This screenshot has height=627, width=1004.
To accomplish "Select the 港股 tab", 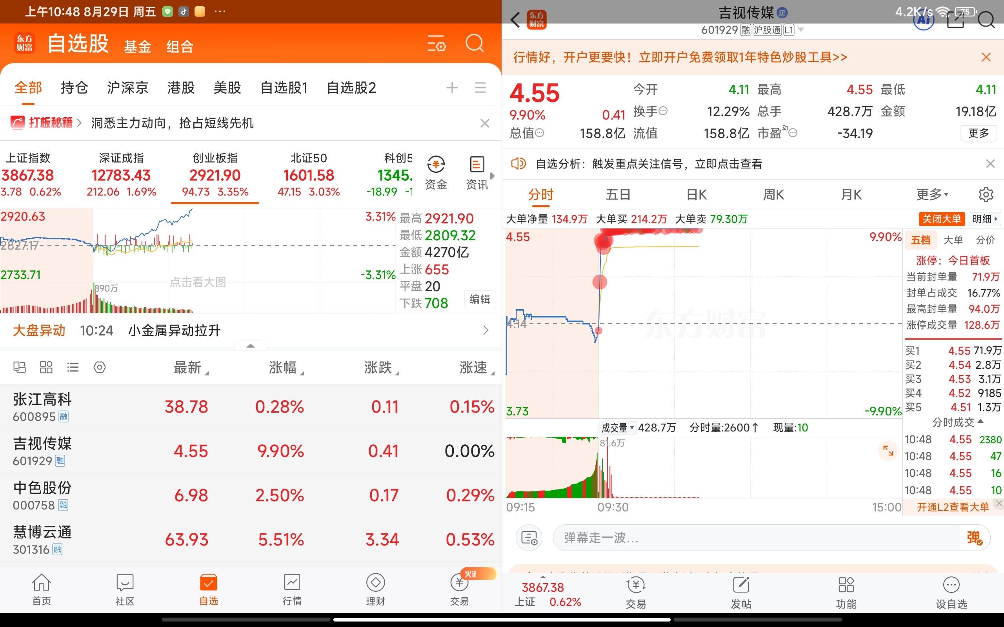I will 181,87.
